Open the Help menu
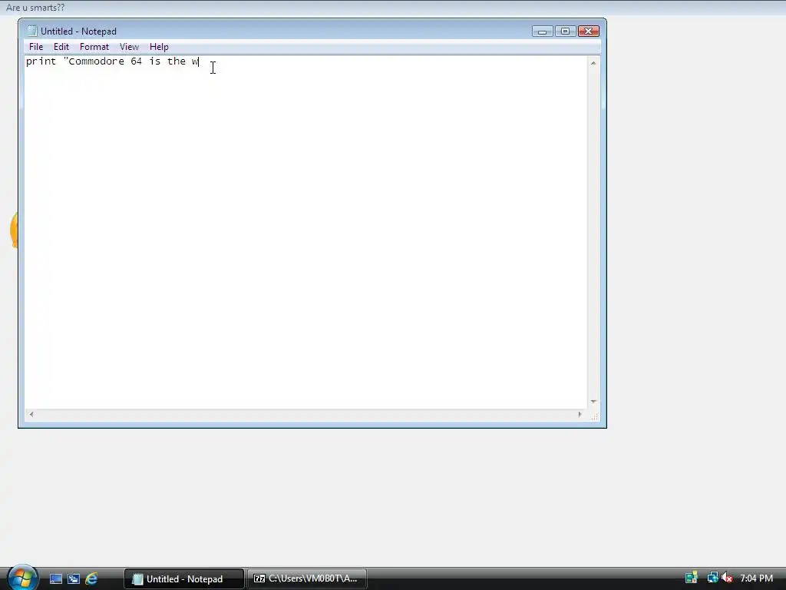The width and height of the screenshot is (786, 590). coord(159,47)
